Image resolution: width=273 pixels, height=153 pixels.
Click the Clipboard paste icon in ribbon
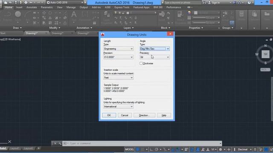click(x=254, y=14)
